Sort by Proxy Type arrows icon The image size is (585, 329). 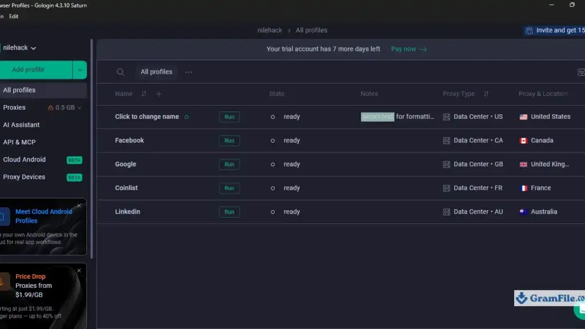coord(486,94)
